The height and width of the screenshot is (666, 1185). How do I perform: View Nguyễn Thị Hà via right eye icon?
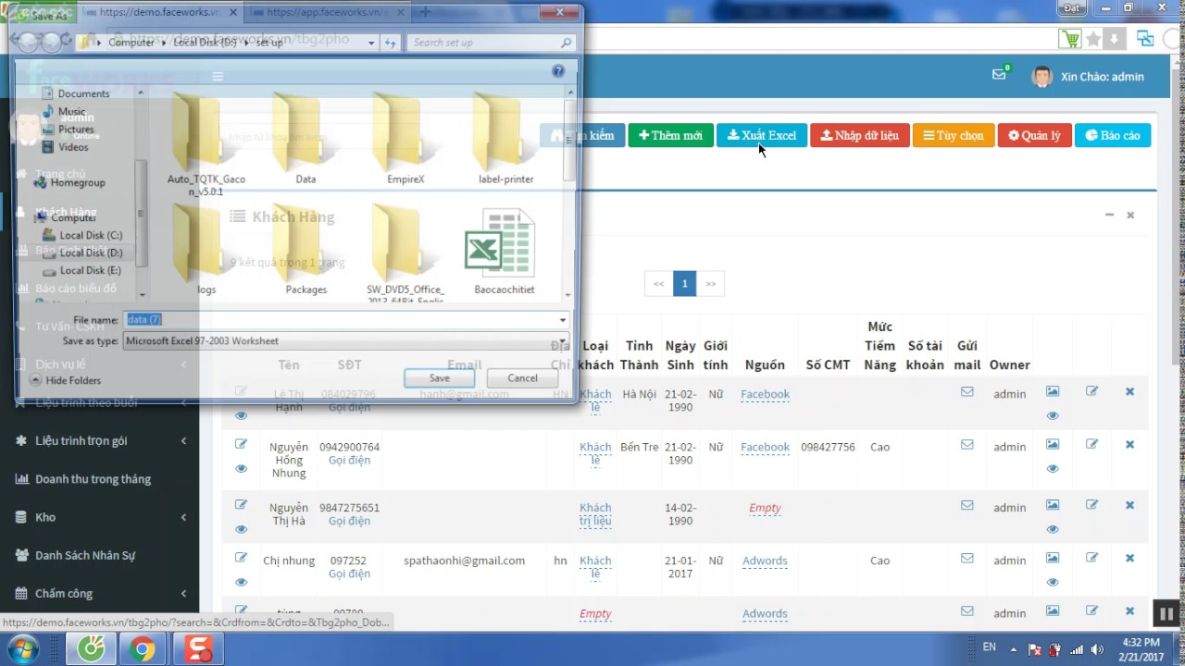point(1053,529)
